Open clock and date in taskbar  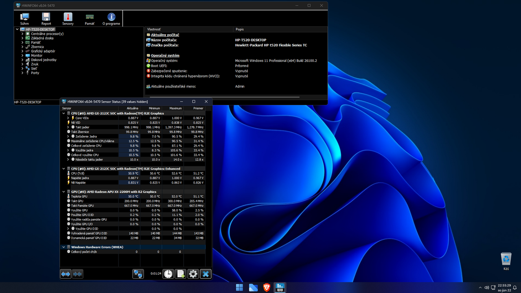click(503, 288)
